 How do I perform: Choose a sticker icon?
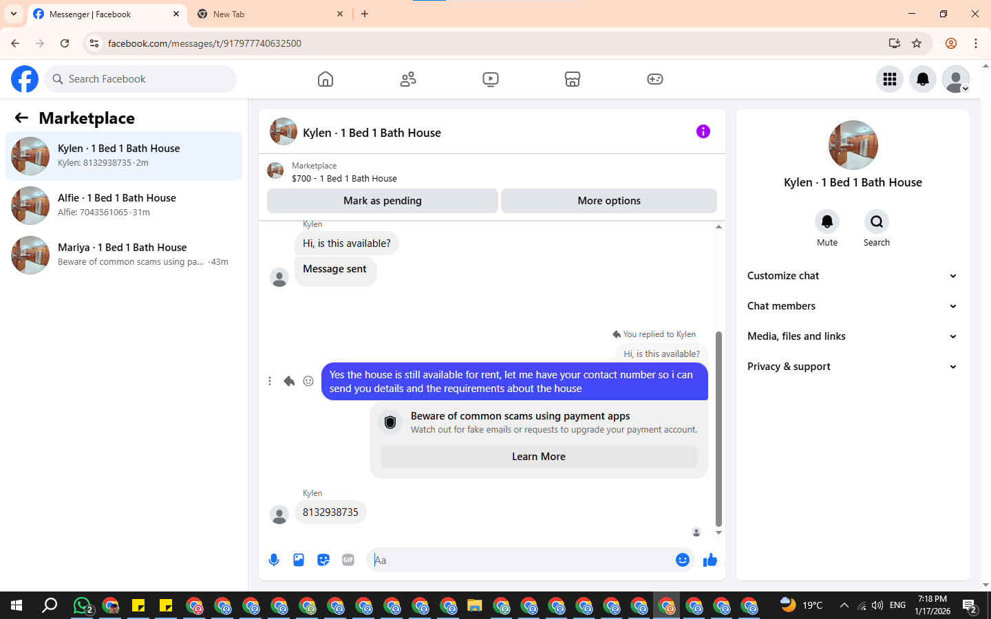click(x=323, y=560)
